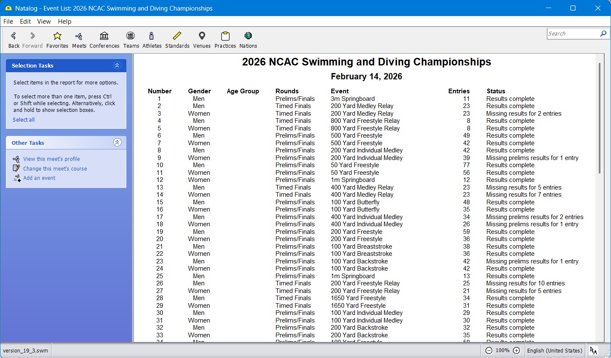This screenshot has width=611, height=358.
Task: Select the Standards ruler icon
Action: pos(177,36)
